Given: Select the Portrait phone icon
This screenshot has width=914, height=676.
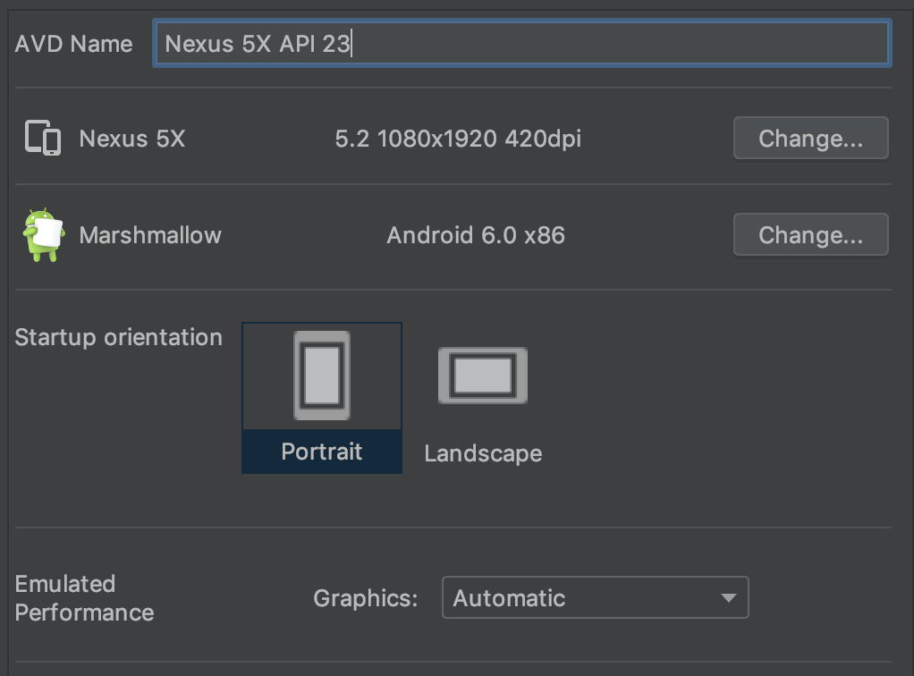Looking at the screenshot, I should (x=322, y=376).
